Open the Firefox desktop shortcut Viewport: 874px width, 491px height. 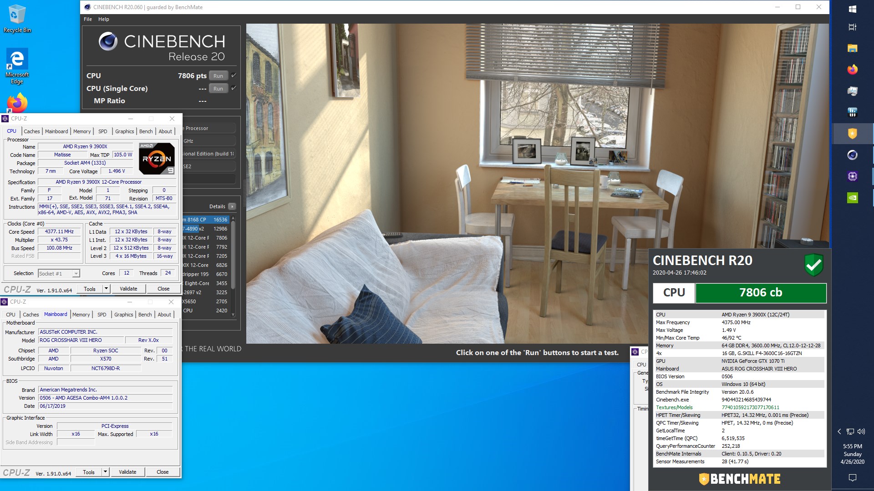[x=17, y=104]
